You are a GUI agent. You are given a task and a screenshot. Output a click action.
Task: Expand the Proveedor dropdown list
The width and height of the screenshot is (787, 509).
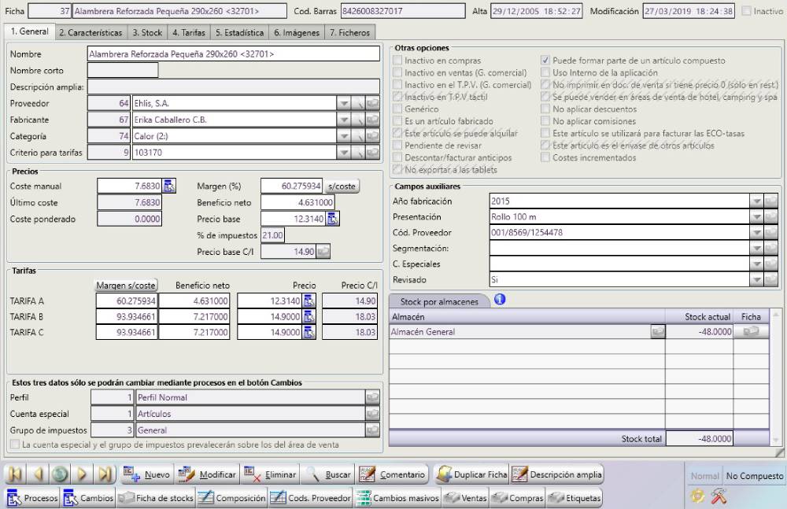coord(344,103)
